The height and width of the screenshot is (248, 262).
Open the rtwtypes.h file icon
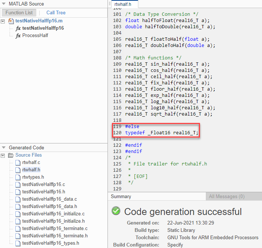point(18,177)
